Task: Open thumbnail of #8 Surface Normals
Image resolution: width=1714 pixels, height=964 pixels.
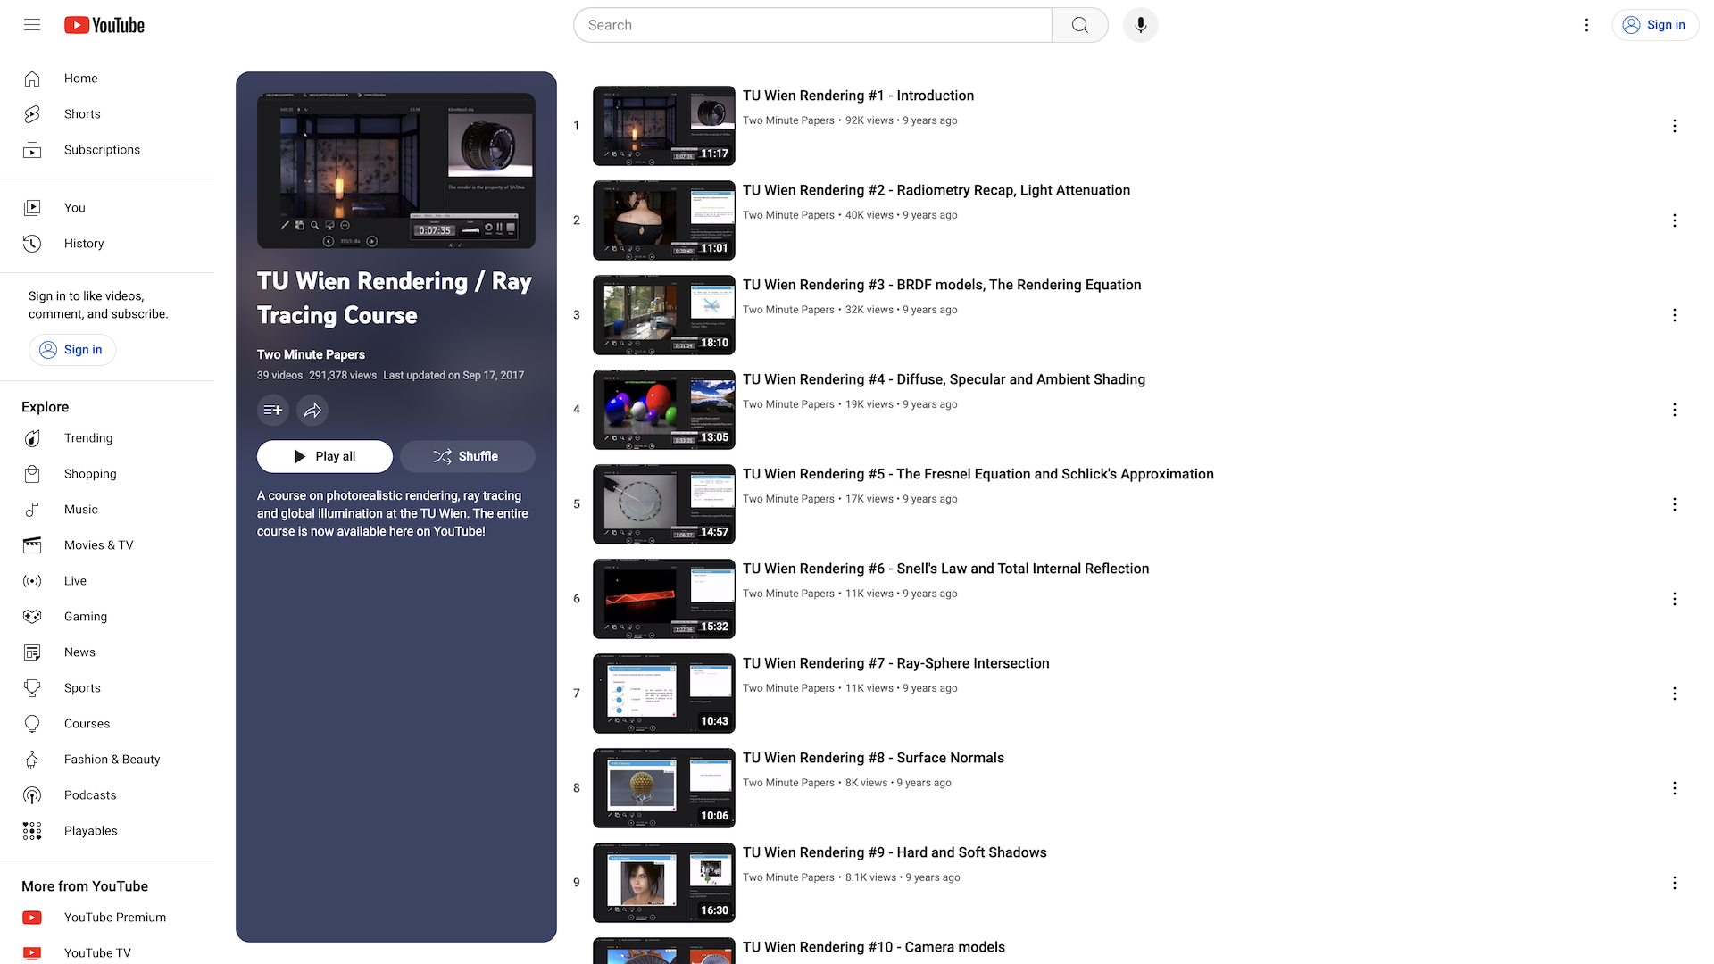Action: click(x=664, y=788)
